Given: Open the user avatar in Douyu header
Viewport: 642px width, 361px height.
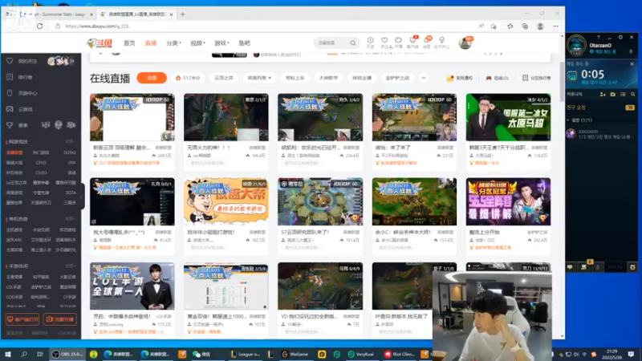Looking at the screenshot, I should tap(465, 43).
